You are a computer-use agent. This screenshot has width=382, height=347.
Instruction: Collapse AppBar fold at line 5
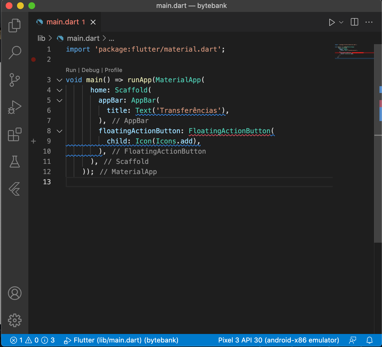[60, 101]
